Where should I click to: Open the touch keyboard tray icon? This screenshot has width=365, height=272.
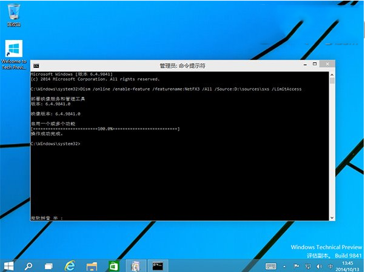pyautogui.click(x=271, y=266)
